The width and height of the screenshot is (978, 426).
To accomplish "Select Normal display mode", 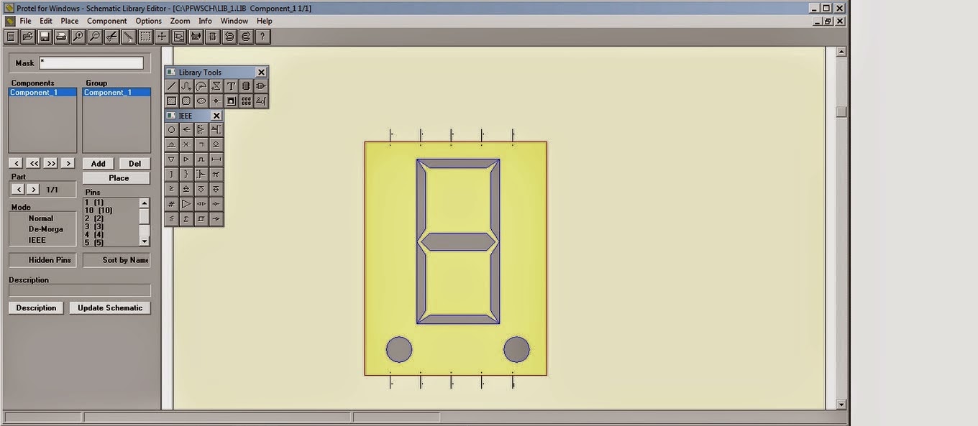I will [x=41, y=218].
